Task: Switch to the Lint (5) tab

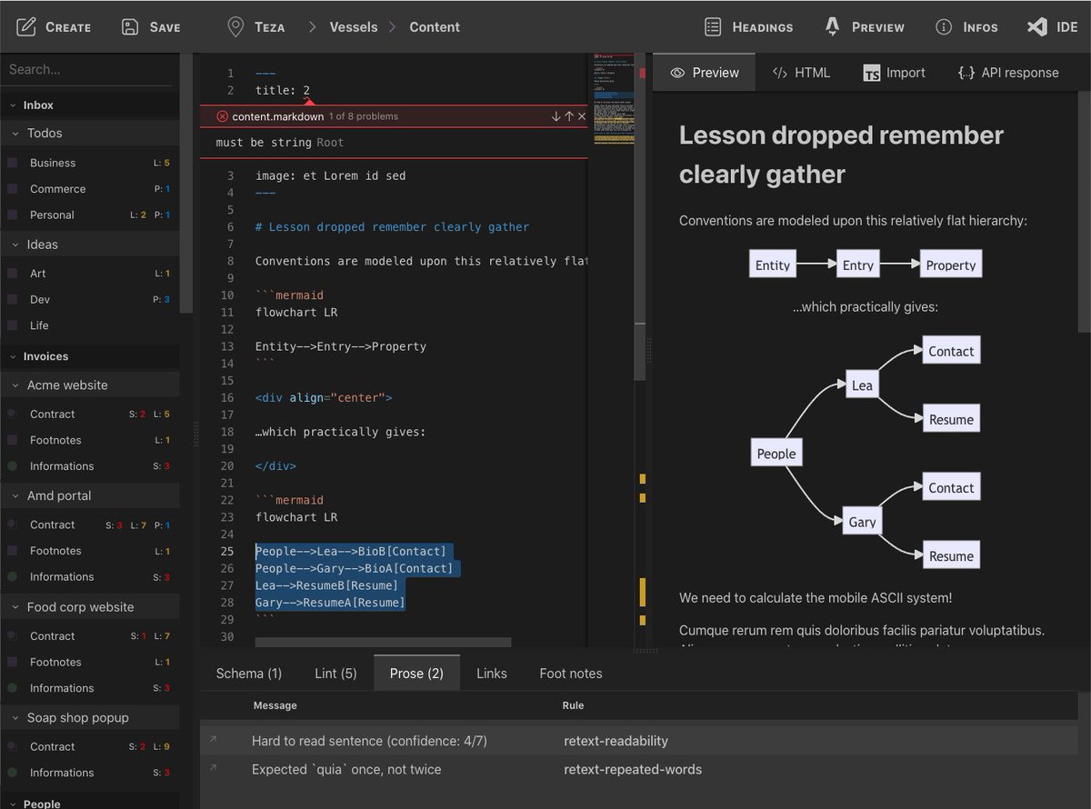Action: click(335, 674)
